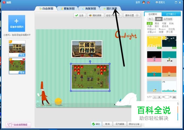Viewport: 184px width, 130px height.
Task: Open the 画布设置 dropdown
Action: click(132, 15)
